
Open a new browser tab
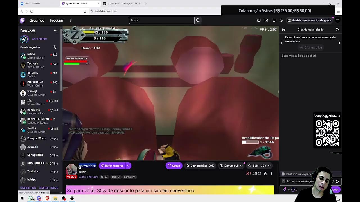[146, 4]
